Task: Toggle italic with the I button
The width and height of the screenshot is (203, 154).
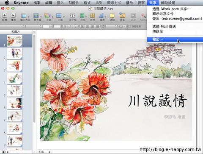Action: 70,26
